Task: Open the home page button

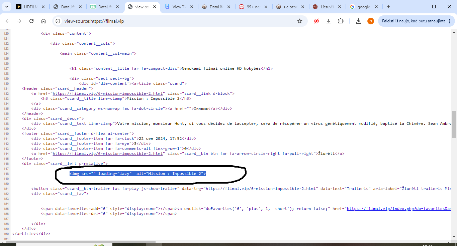Action: point(43,21)
